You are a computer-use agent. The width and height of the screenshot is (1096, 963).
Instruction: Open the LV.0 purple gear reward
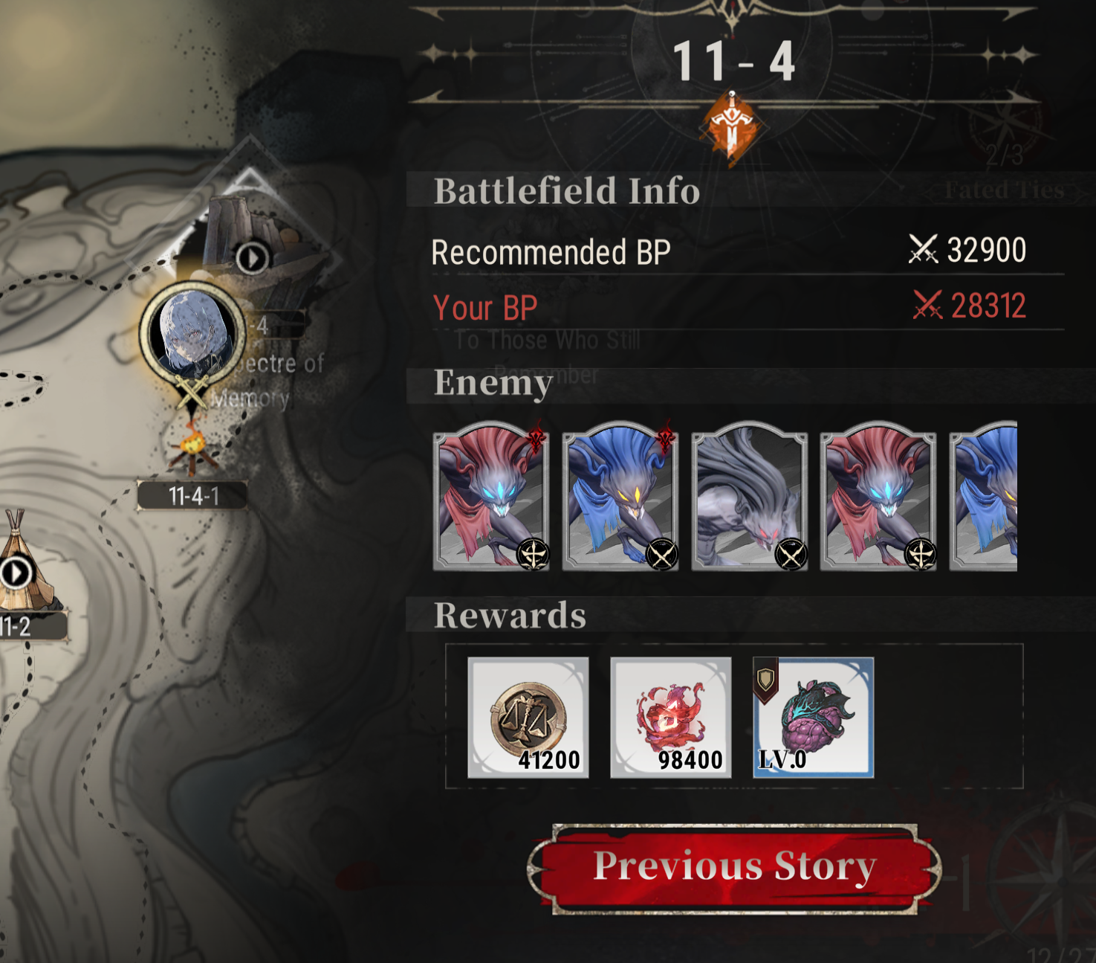pos(814,718)
